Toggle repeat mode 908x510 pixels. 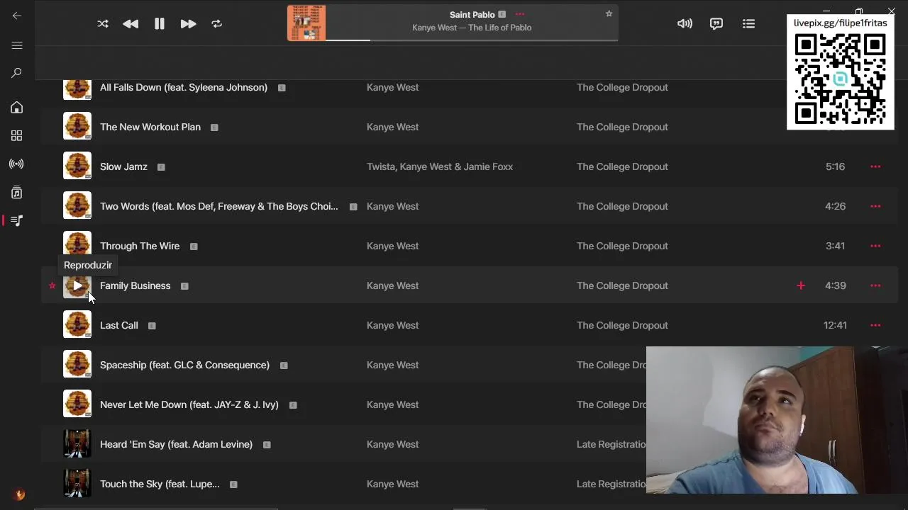click(217, 23)
